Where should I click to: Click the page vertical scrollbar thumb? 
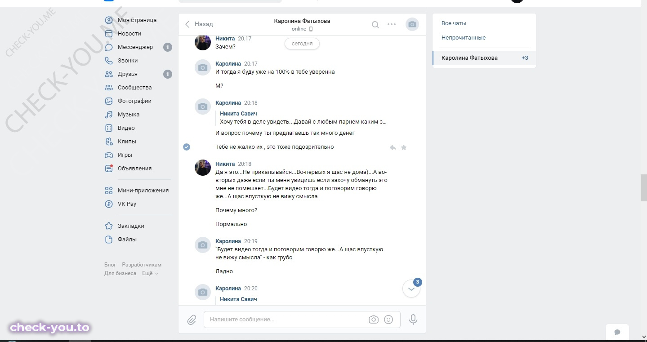click(643, 187)
